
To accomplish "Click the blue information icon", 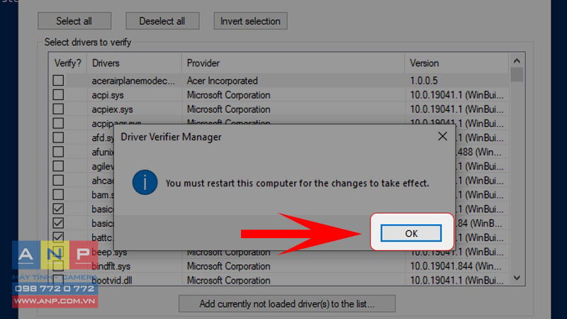I will point(145,182).
